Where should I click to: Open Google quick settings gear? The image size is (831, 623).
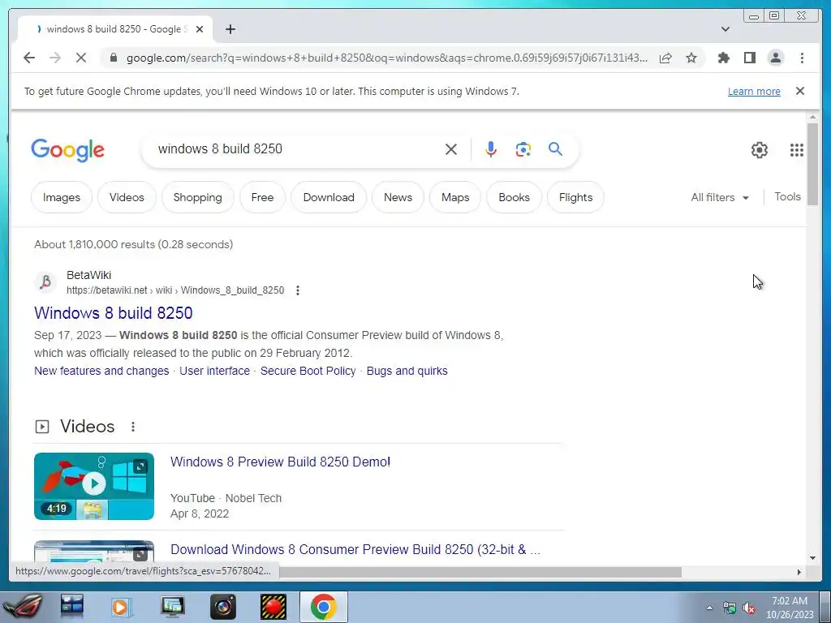pyautogui.click(x=760, y=150)
